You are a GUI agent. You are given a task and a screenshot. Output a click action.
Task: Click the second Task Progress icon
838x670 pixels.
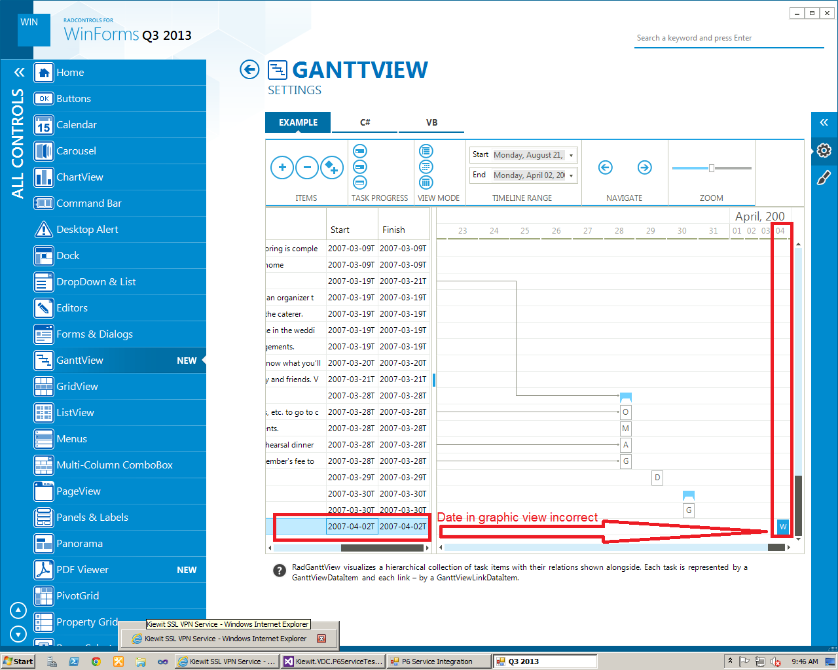[x=360, y=167]
